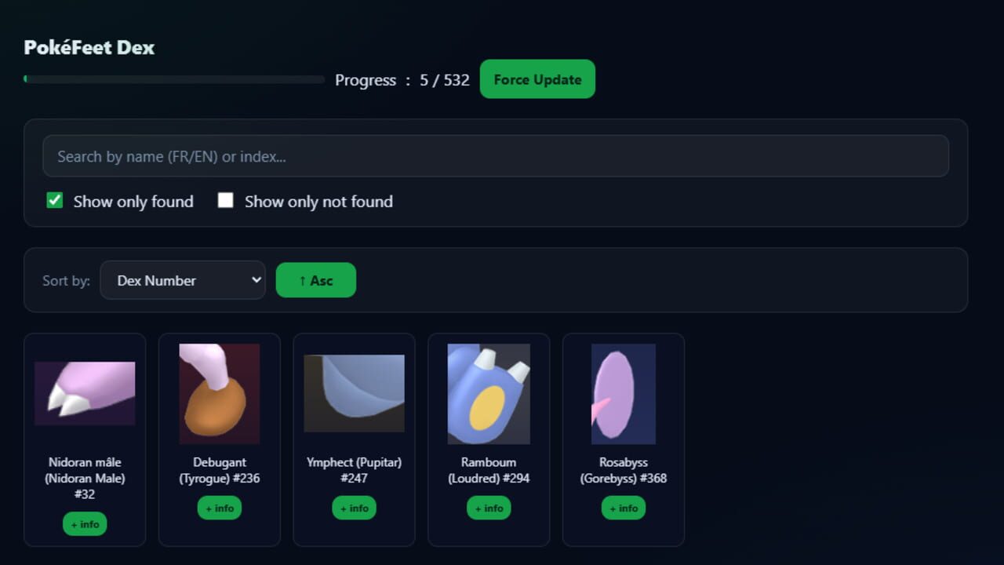Show info for Nidoran Male #32

click(x=85, y=524)
